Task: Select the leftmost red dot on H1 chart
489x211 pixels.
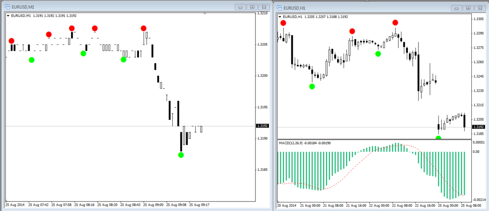Action: coord(284,23)
